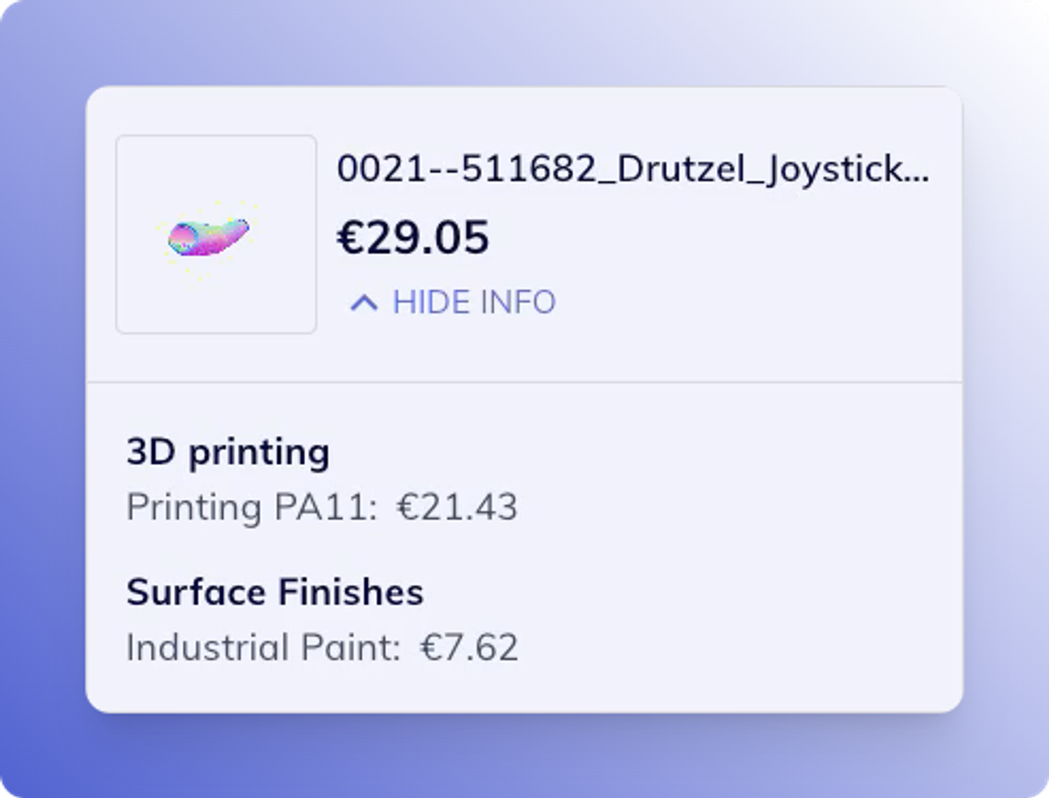Click the €7.62 paint cost
The width and height of the screenshot is (1049, 798).
pyautogui.click(x=469, y=648)
